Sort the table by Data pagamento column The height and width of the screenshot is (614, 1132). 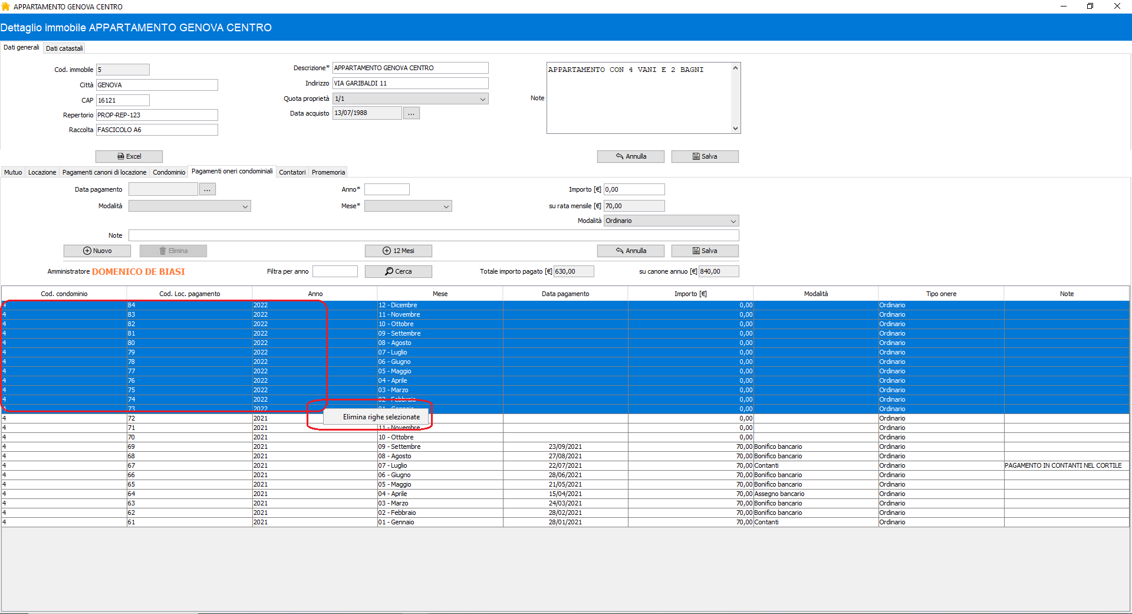pos(565,294)
